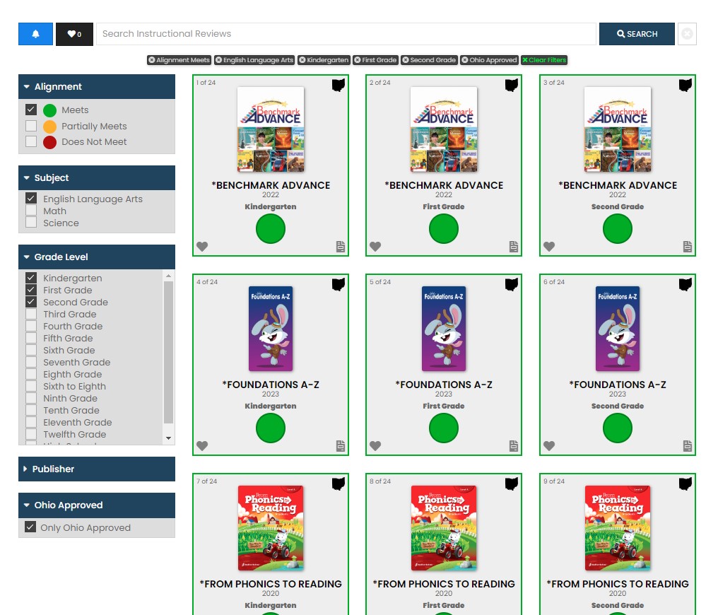Clear search with the round X icon

click(x=687, y=34)
